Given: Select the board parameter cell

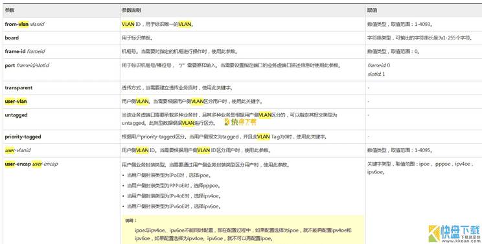Looking at the screenshot, I should (12, 38).
